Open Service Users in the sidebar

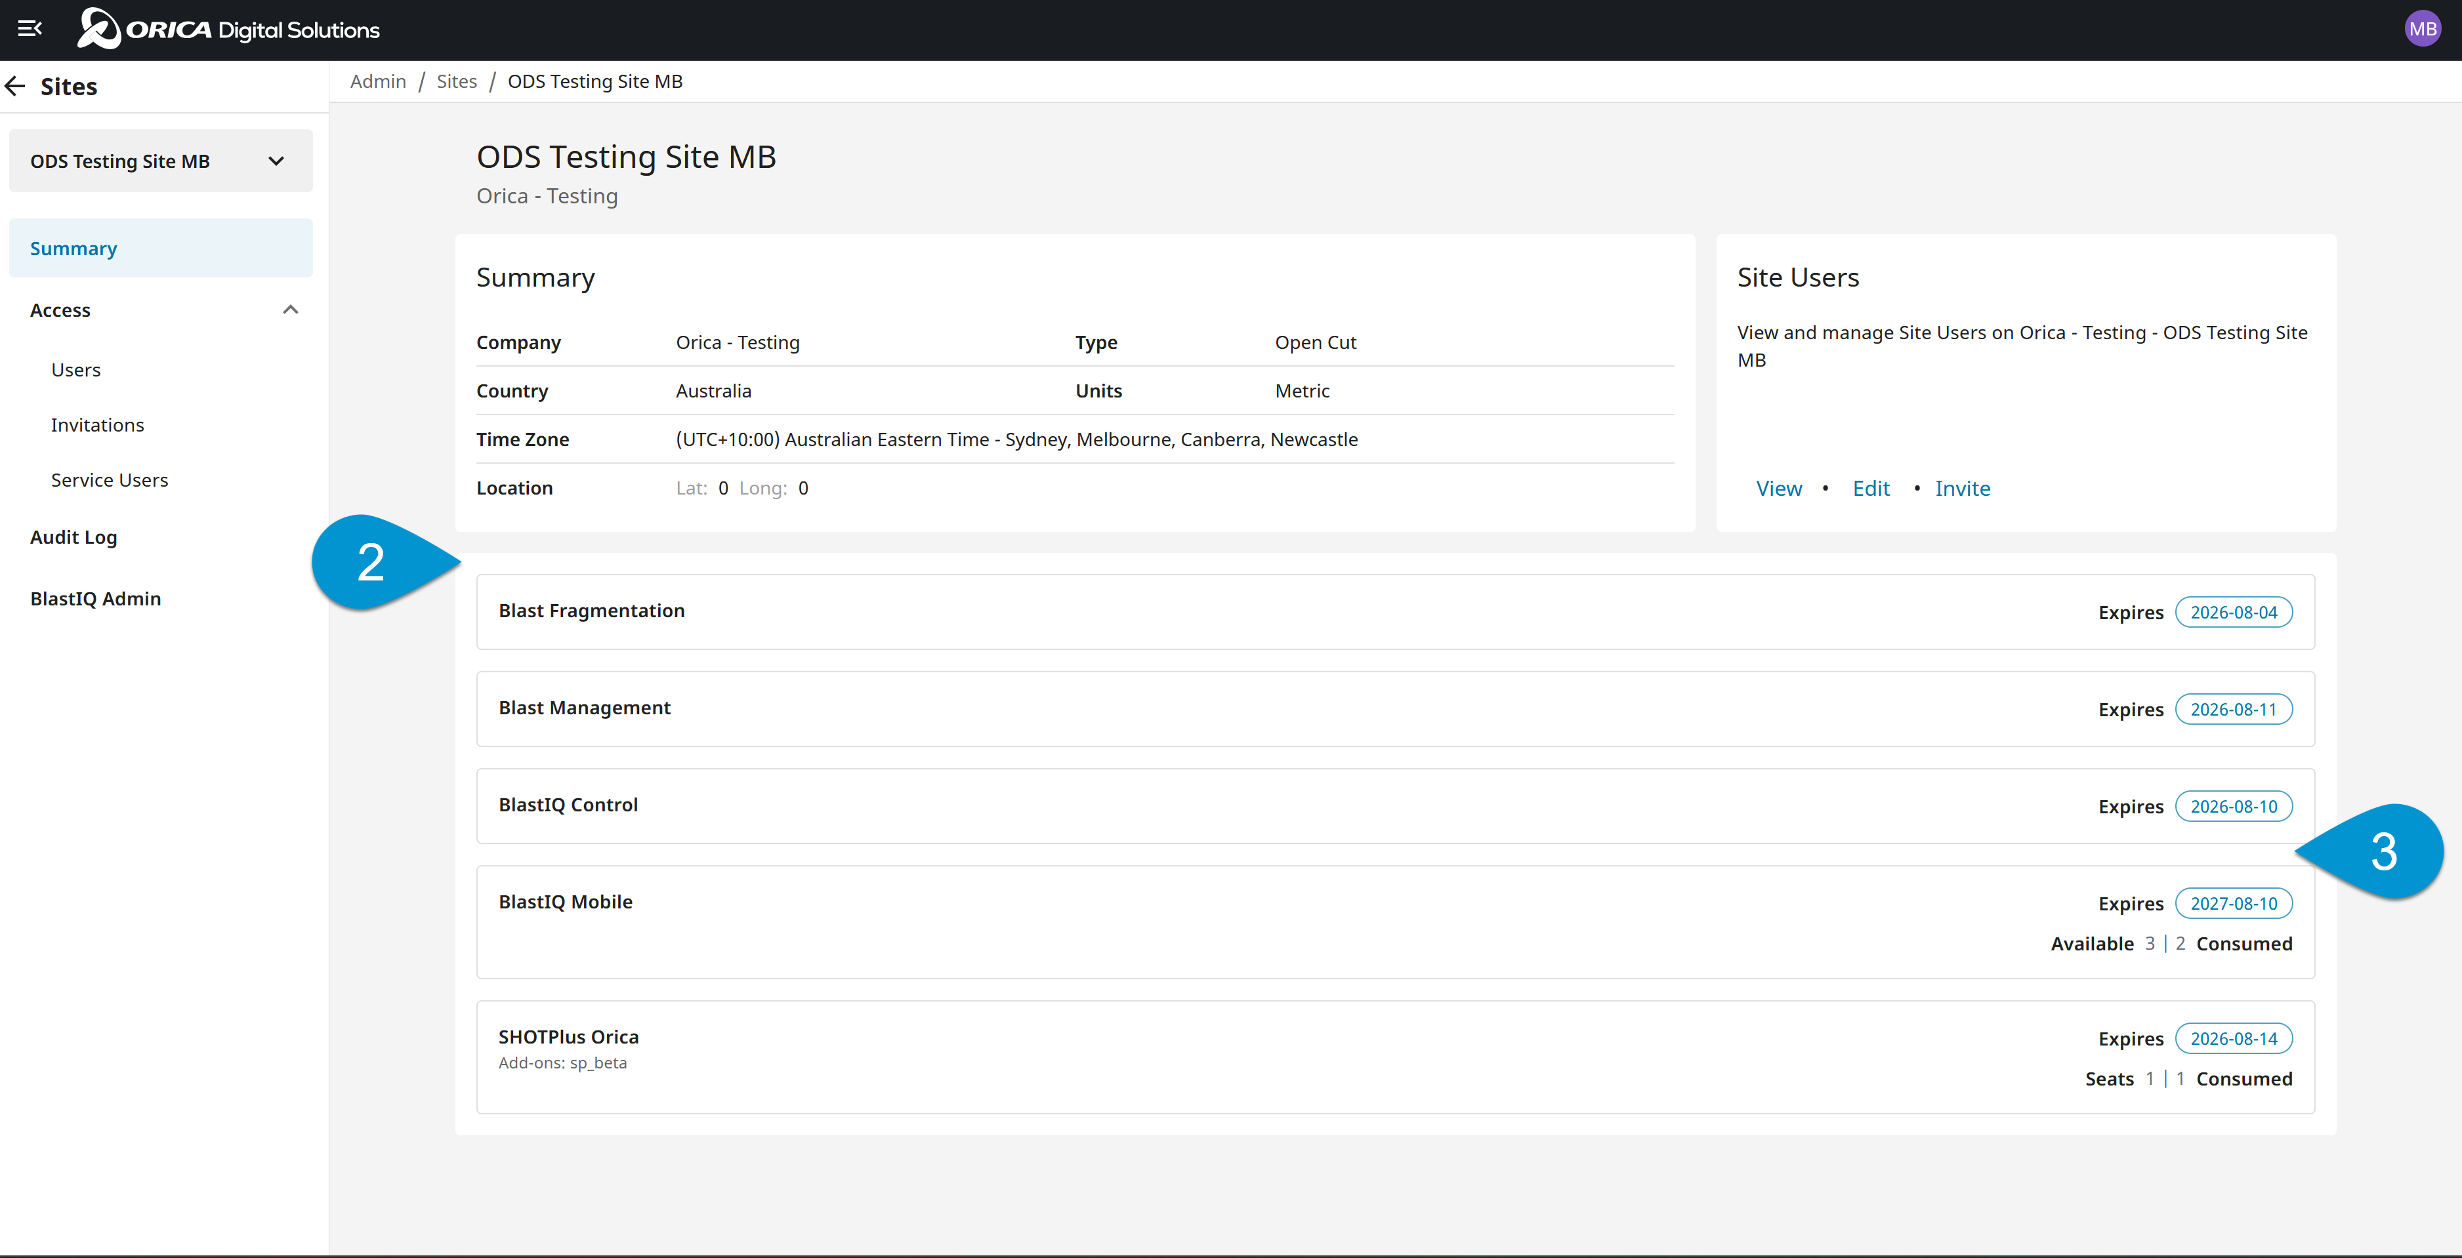(110, 481)
